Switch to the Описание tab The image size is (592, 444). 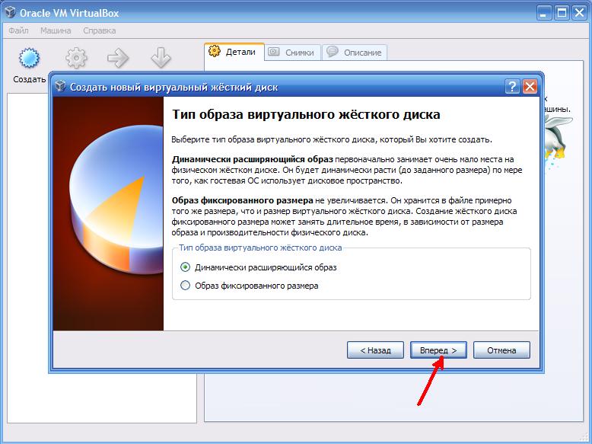point(355,53)
